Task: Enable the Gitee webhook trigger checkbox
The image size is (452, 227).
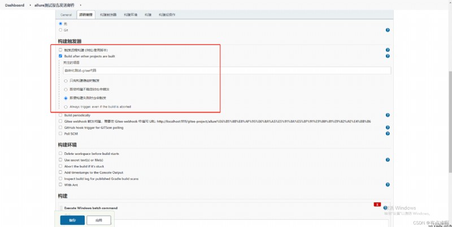Action: coord(60,121)
